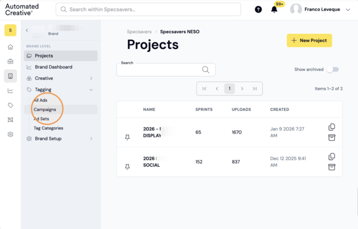Image resolution: width=358 pixels, height=229 pixels.
Task: Click the New Project button
Action: (309, 41)
